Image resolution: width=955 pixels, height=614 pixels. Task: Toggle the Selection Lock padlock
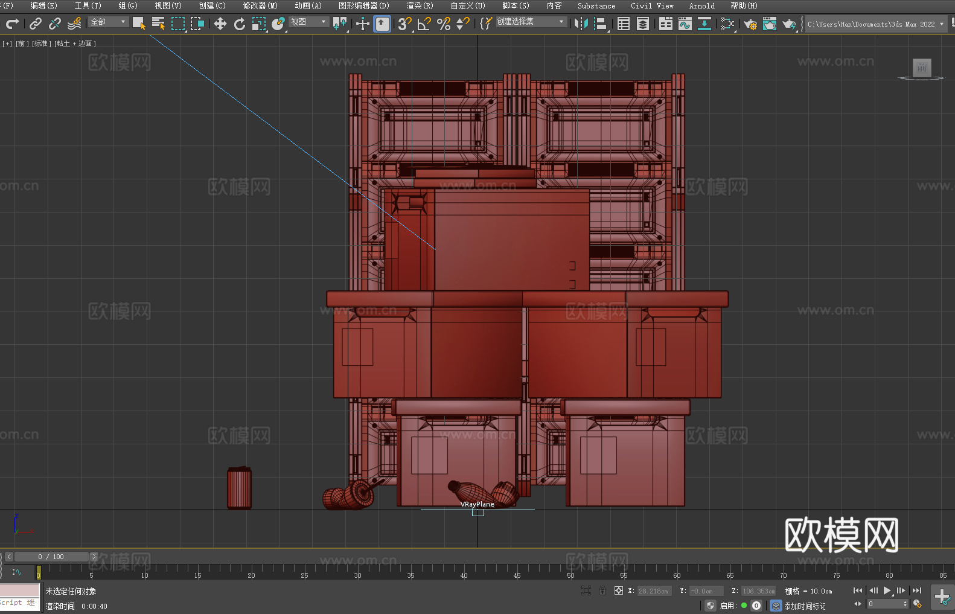tap(602, 591)
